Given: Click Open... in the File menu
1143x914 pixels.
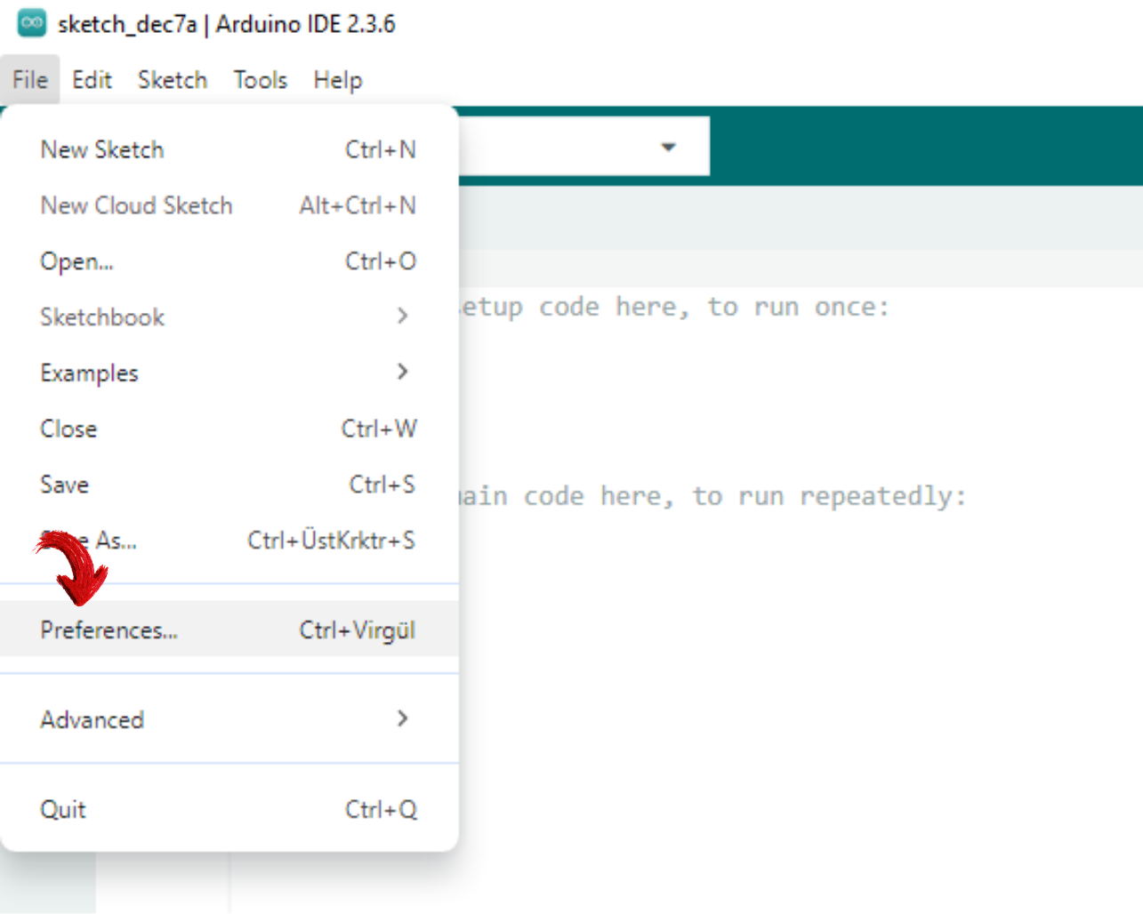Looking at the screenshot, I should point(76,261).
